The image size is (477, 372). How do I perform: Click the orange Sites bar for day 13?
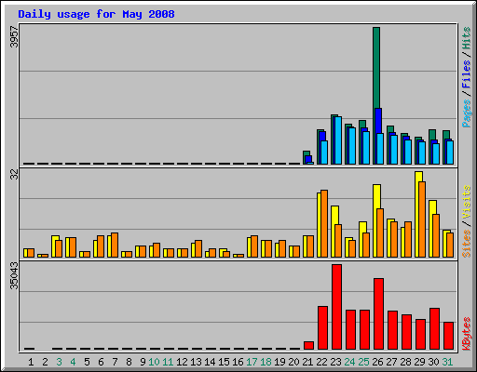coord(198,248)
